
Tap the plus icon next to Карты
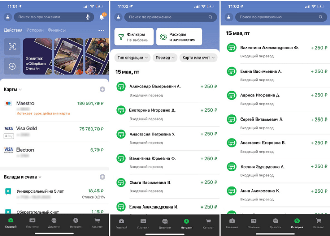[x=102, y=90]
